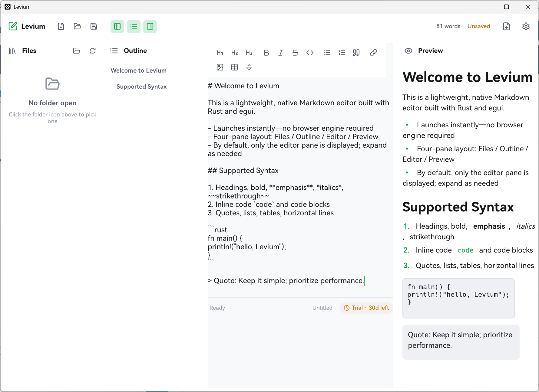
Task: Place cursor at end of Quote line in editor
Action: click(364, 281)
